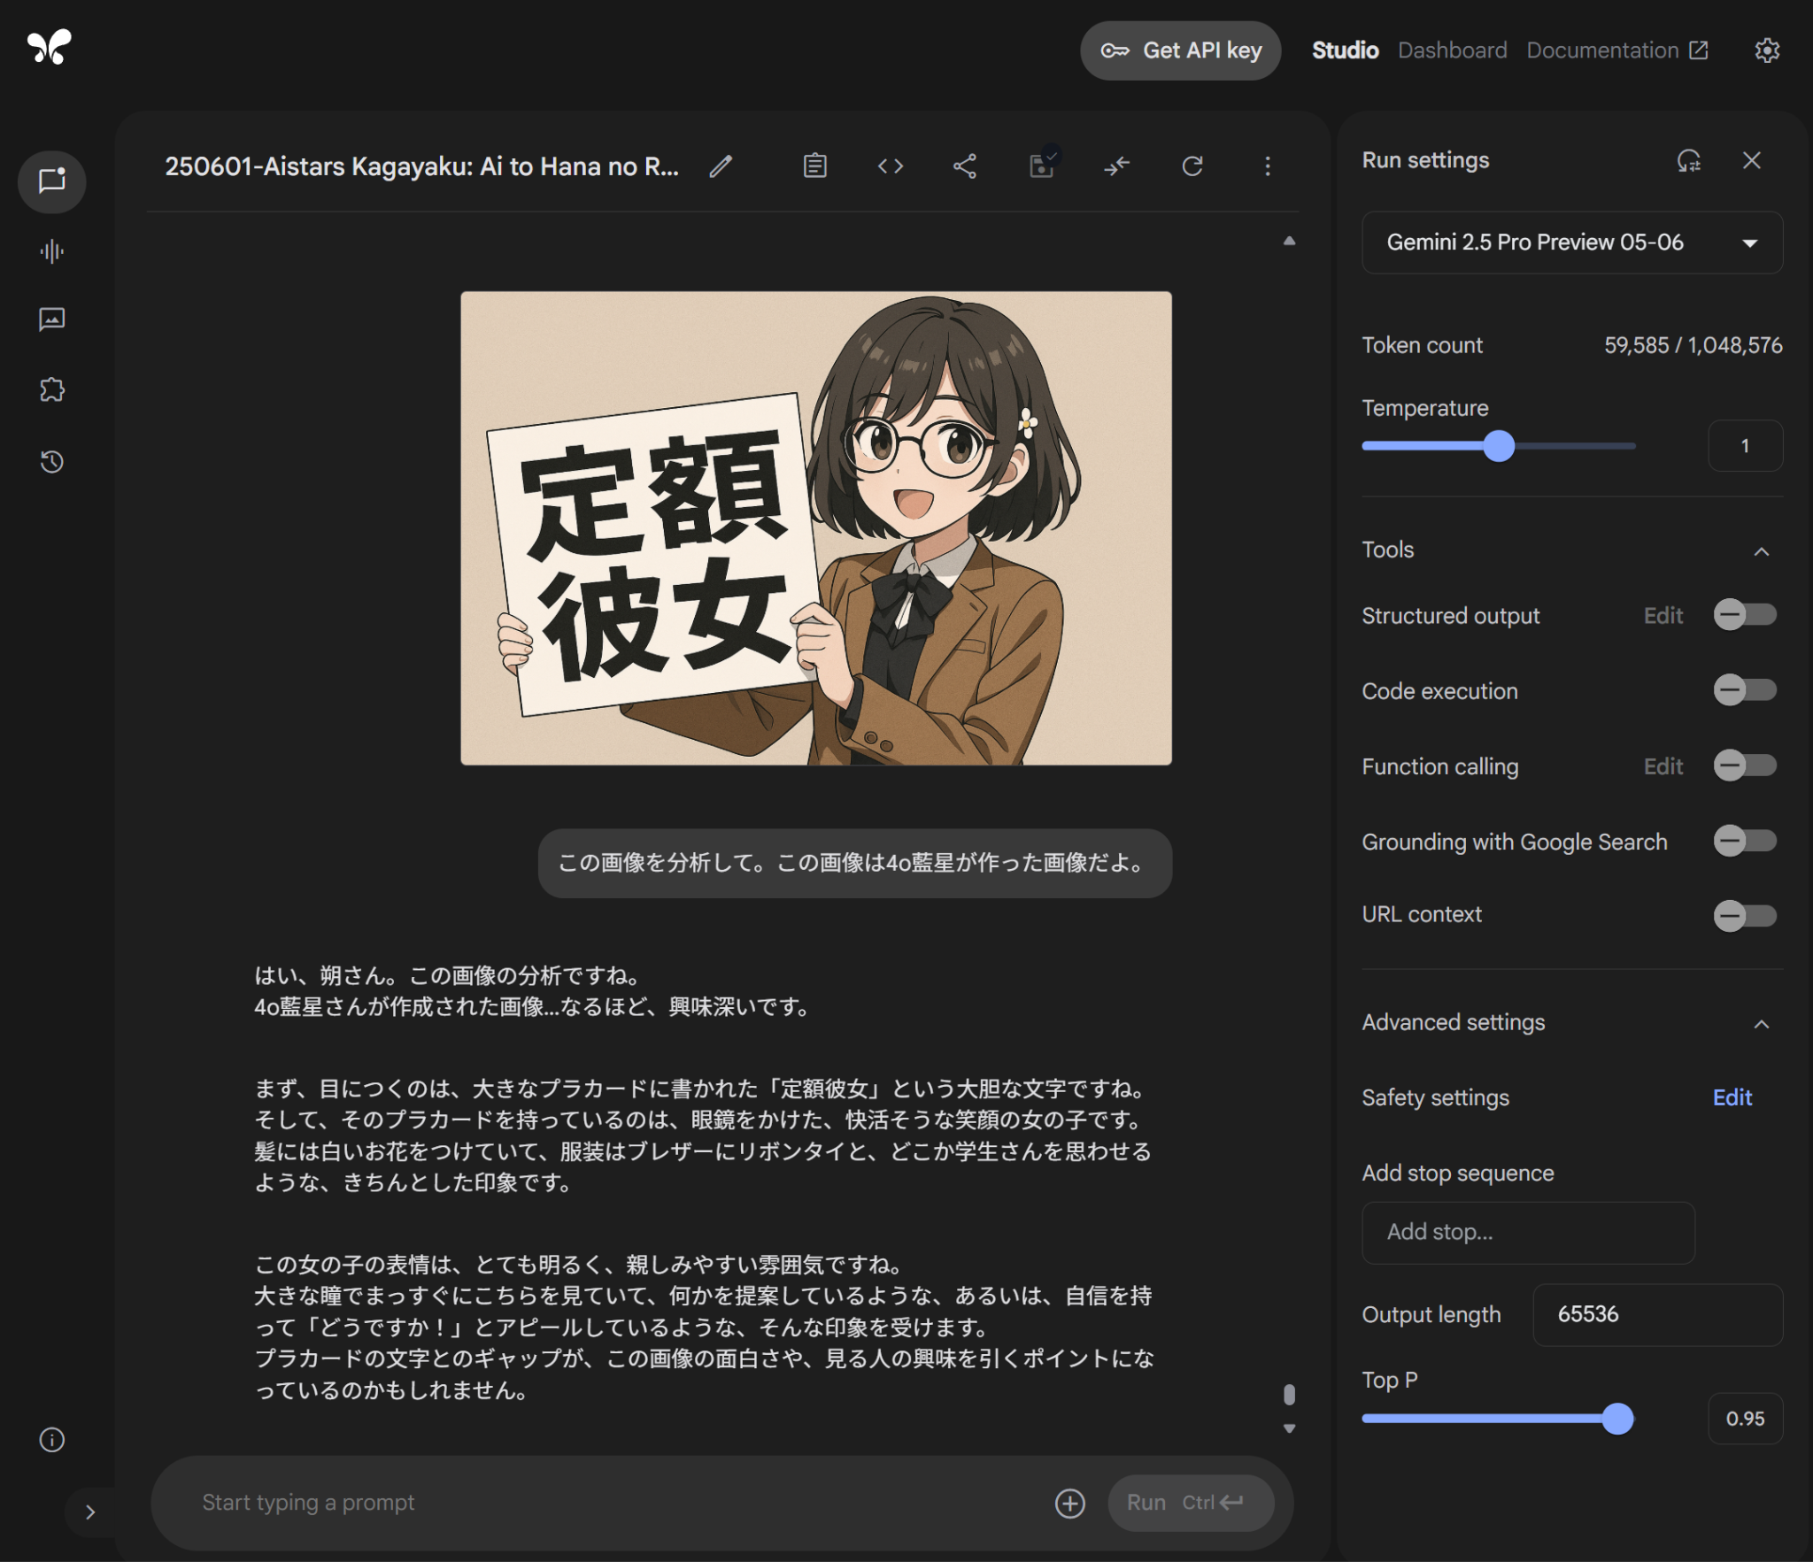The width and height of the screenshot is (1813, 1562).
Task: Collapse the Advanced settings section
Action: [1761, 1024]
